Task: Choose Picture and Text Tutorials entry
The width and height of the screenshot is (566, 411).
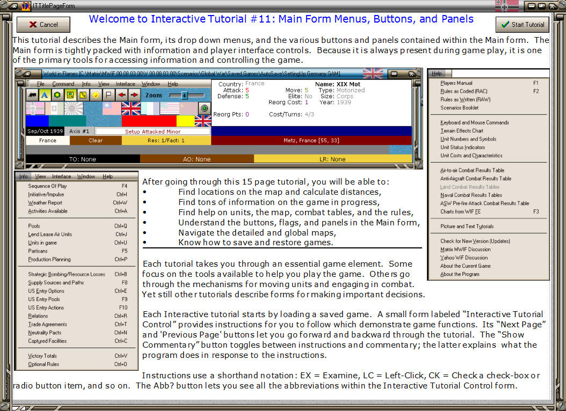Action: [x=488, y=226]
